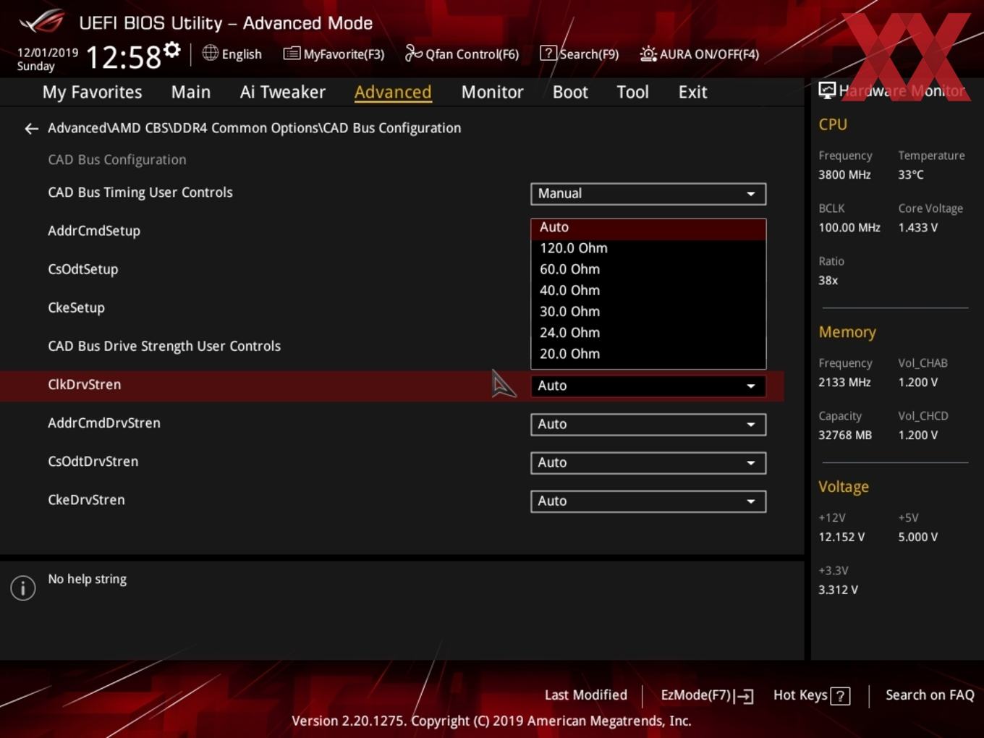Open the My Favorites tab
Image resolution: width=984 pixels, height=738 pixels.
(x=92, y=92)
